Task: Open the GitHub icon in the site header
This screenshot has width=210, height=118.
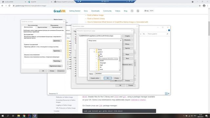Action: [x=132, y=11]
